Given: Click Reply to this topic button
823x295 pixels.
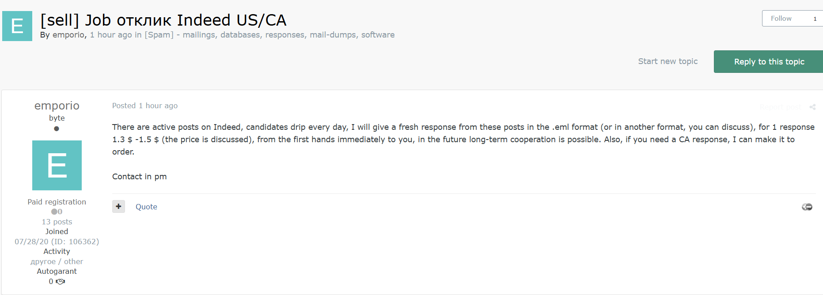Looking at the screenshot, I should [x=769, y=61].
